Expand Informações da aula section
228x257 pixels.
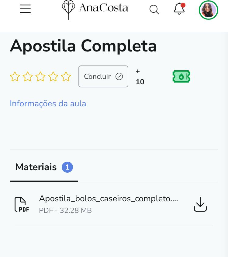pos(48,104)
